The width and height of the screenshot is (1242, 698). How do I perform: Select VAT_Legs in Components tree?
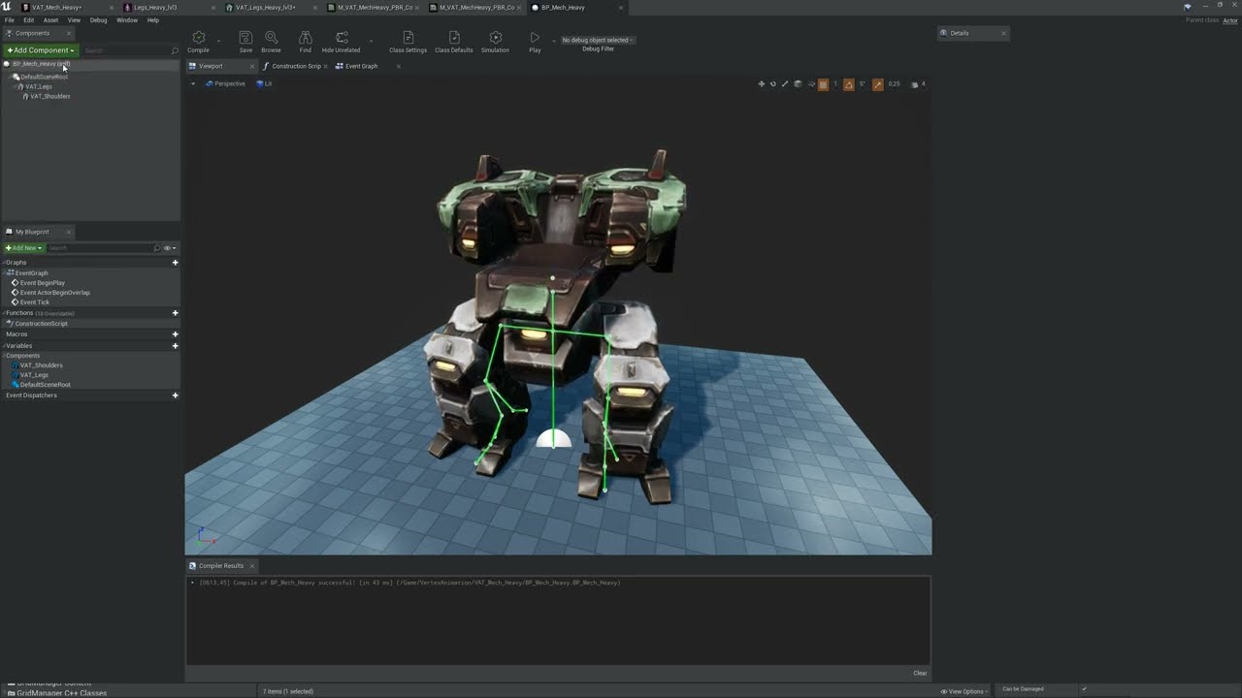coord(38,86)
